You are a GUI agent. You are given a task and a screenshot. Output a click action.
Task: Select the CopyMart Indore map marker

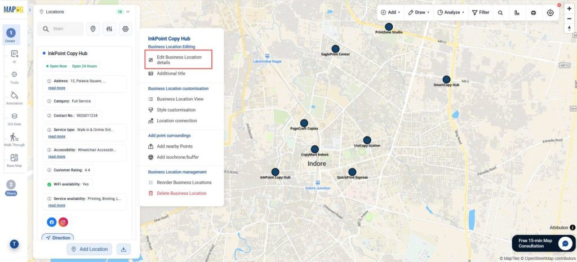pos(314,149)
